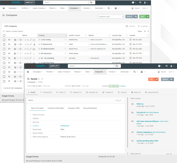Open the Companies (all) filter dropdown
This screenshot has width=177, height=163.
coord(111,17)
